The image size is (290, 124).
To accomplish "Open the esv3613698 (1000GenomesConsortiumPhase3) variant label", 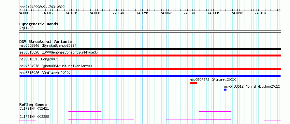I will pos(59,53).
